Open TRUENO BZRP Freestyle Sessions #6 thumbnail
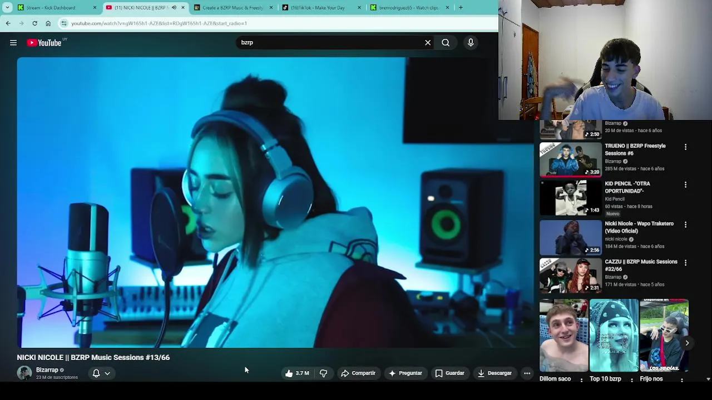712x400 pixels. click(x=570, y=159)
